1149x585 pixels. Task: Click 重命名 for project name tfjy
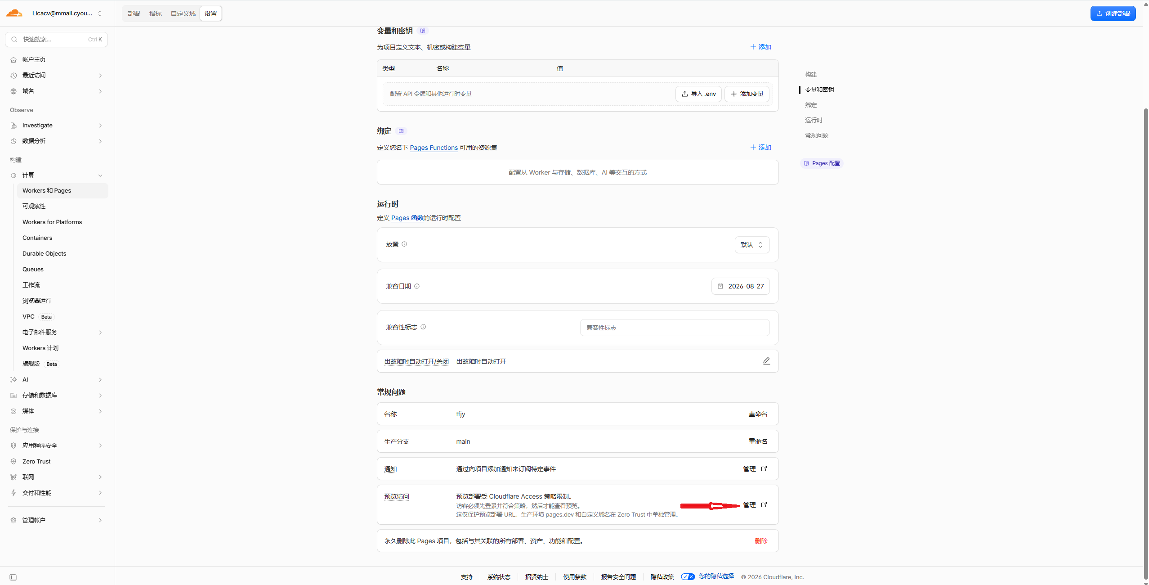[758, 414]
